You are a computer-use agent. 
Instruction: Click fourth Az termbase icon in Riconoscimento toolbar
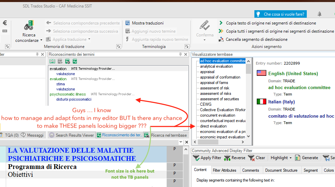(75, 62)
